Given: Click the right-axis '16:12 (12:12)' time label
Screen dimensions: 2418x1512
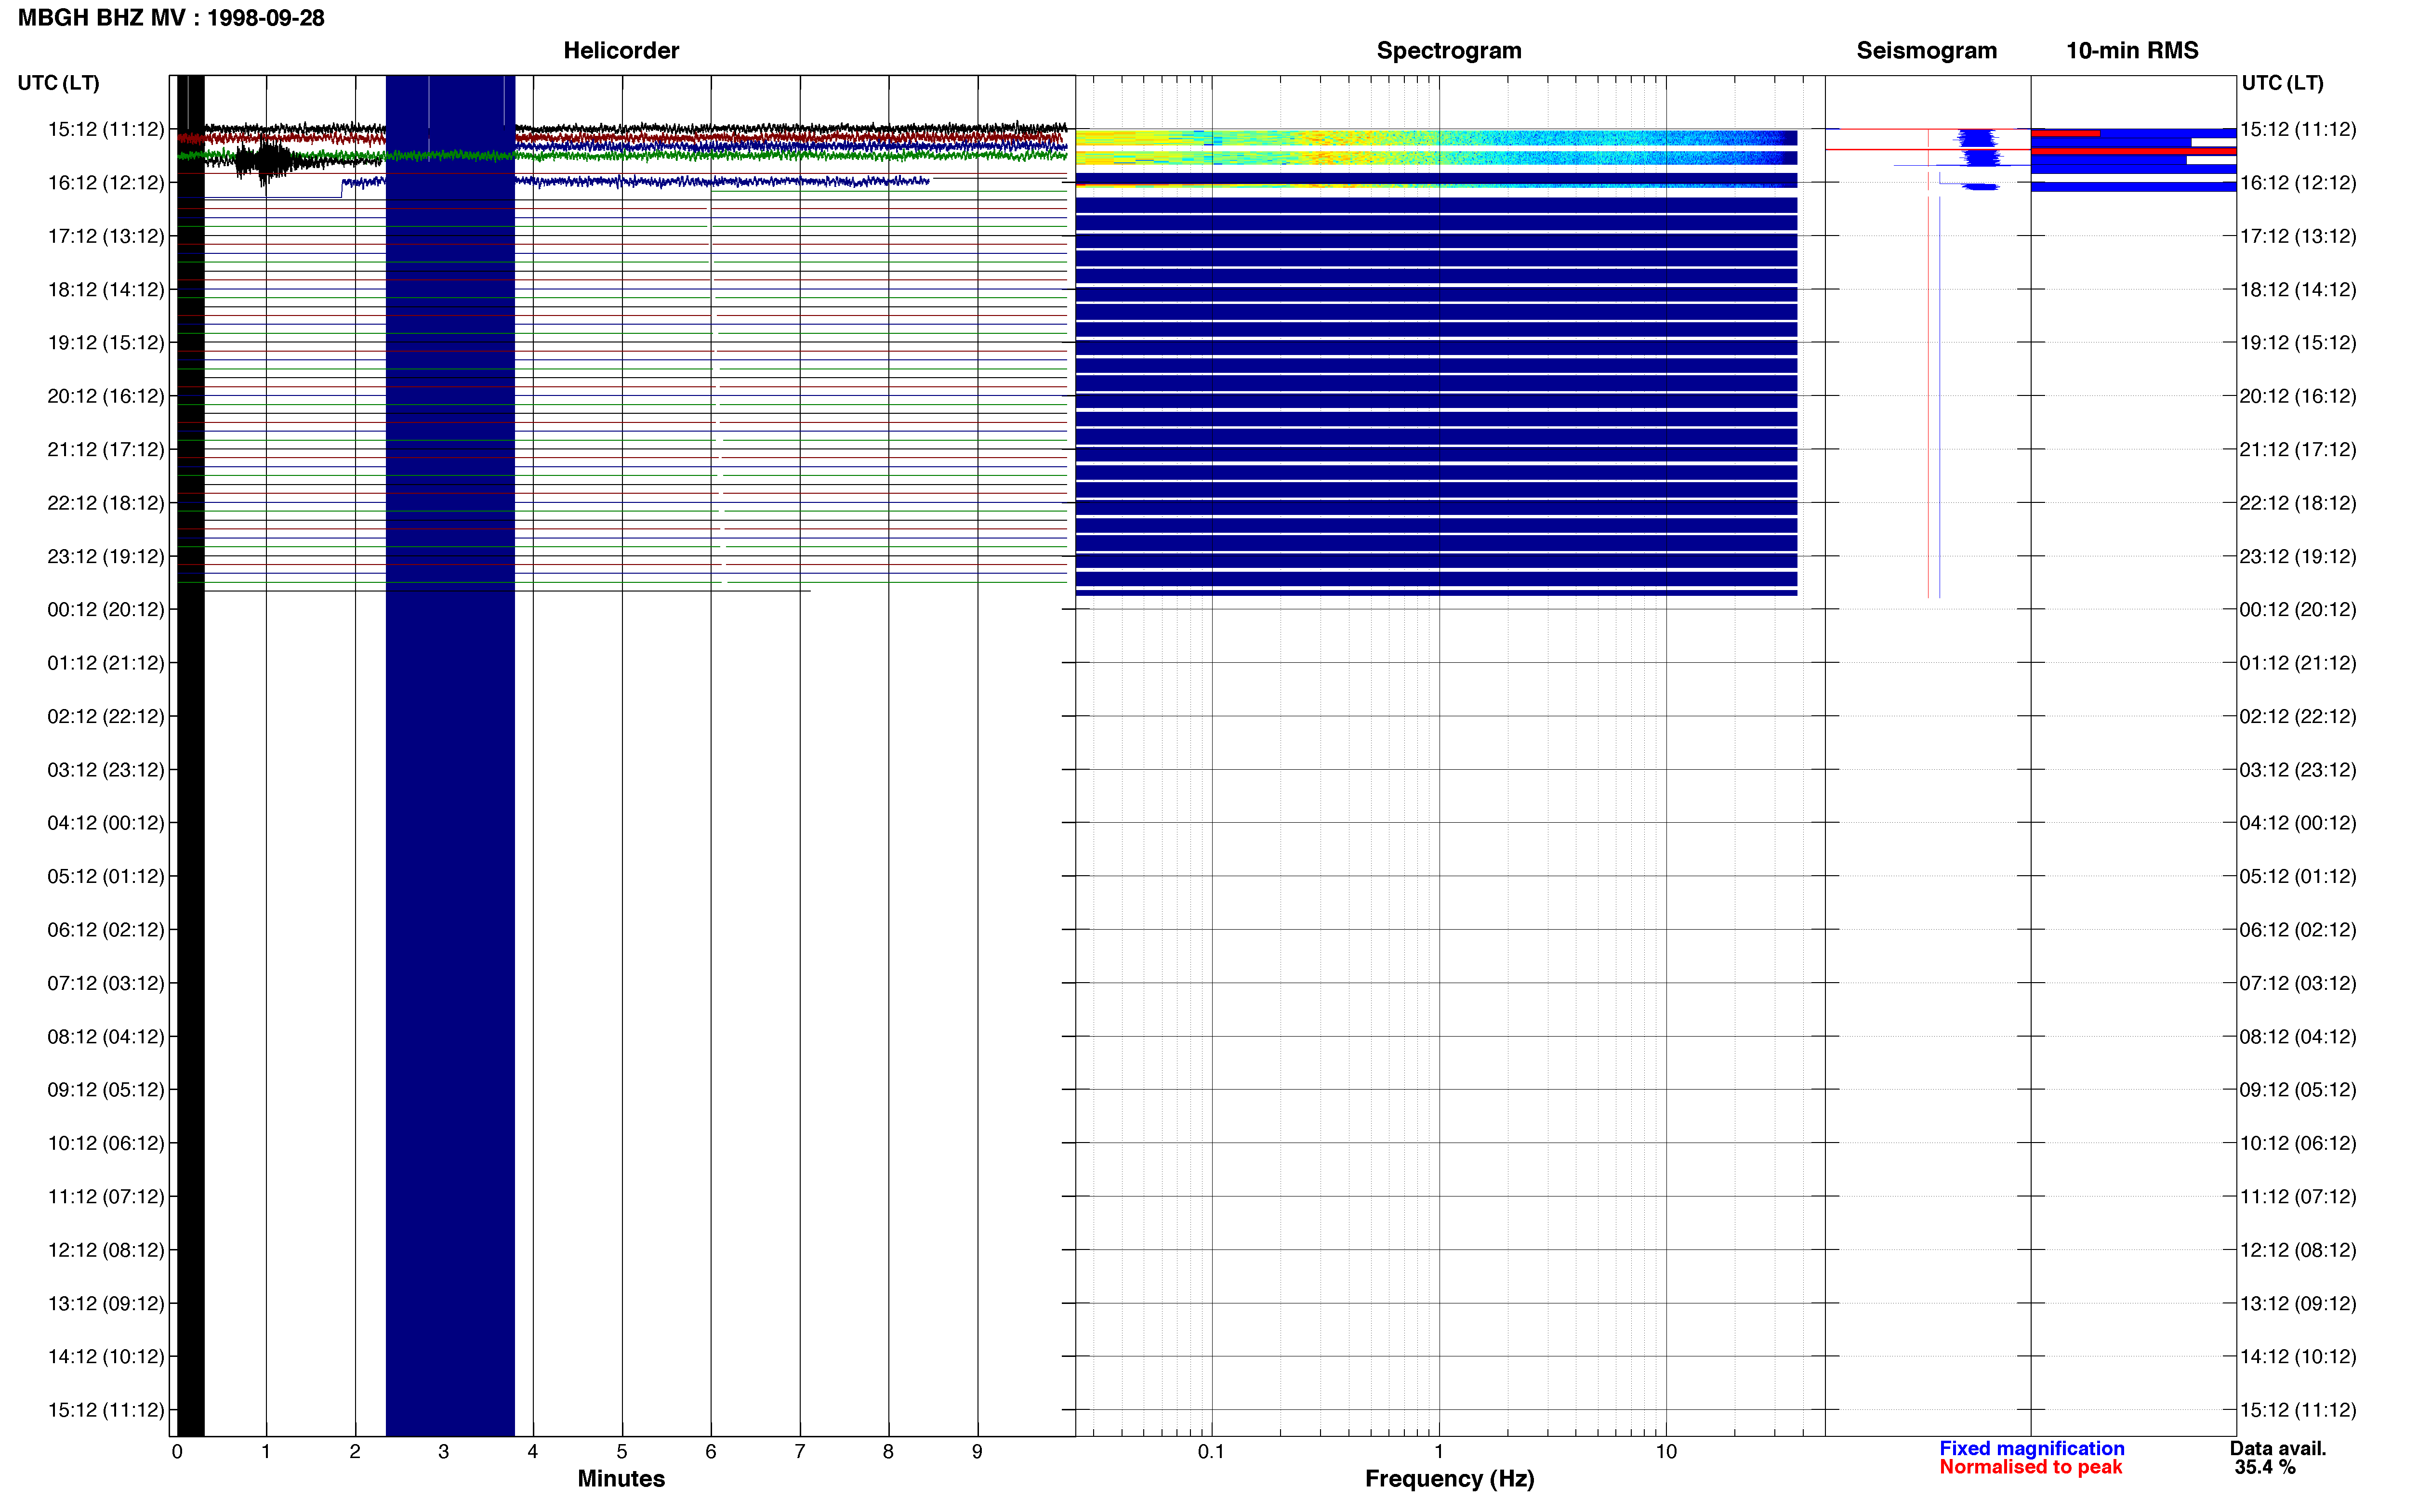Looking at the screenshot, I should (2298, 183).
